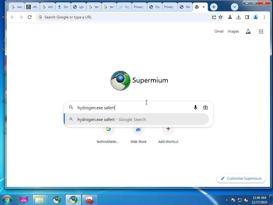
Task: Switch to the 'uje' tab
Action: click(x=78, y=7)
